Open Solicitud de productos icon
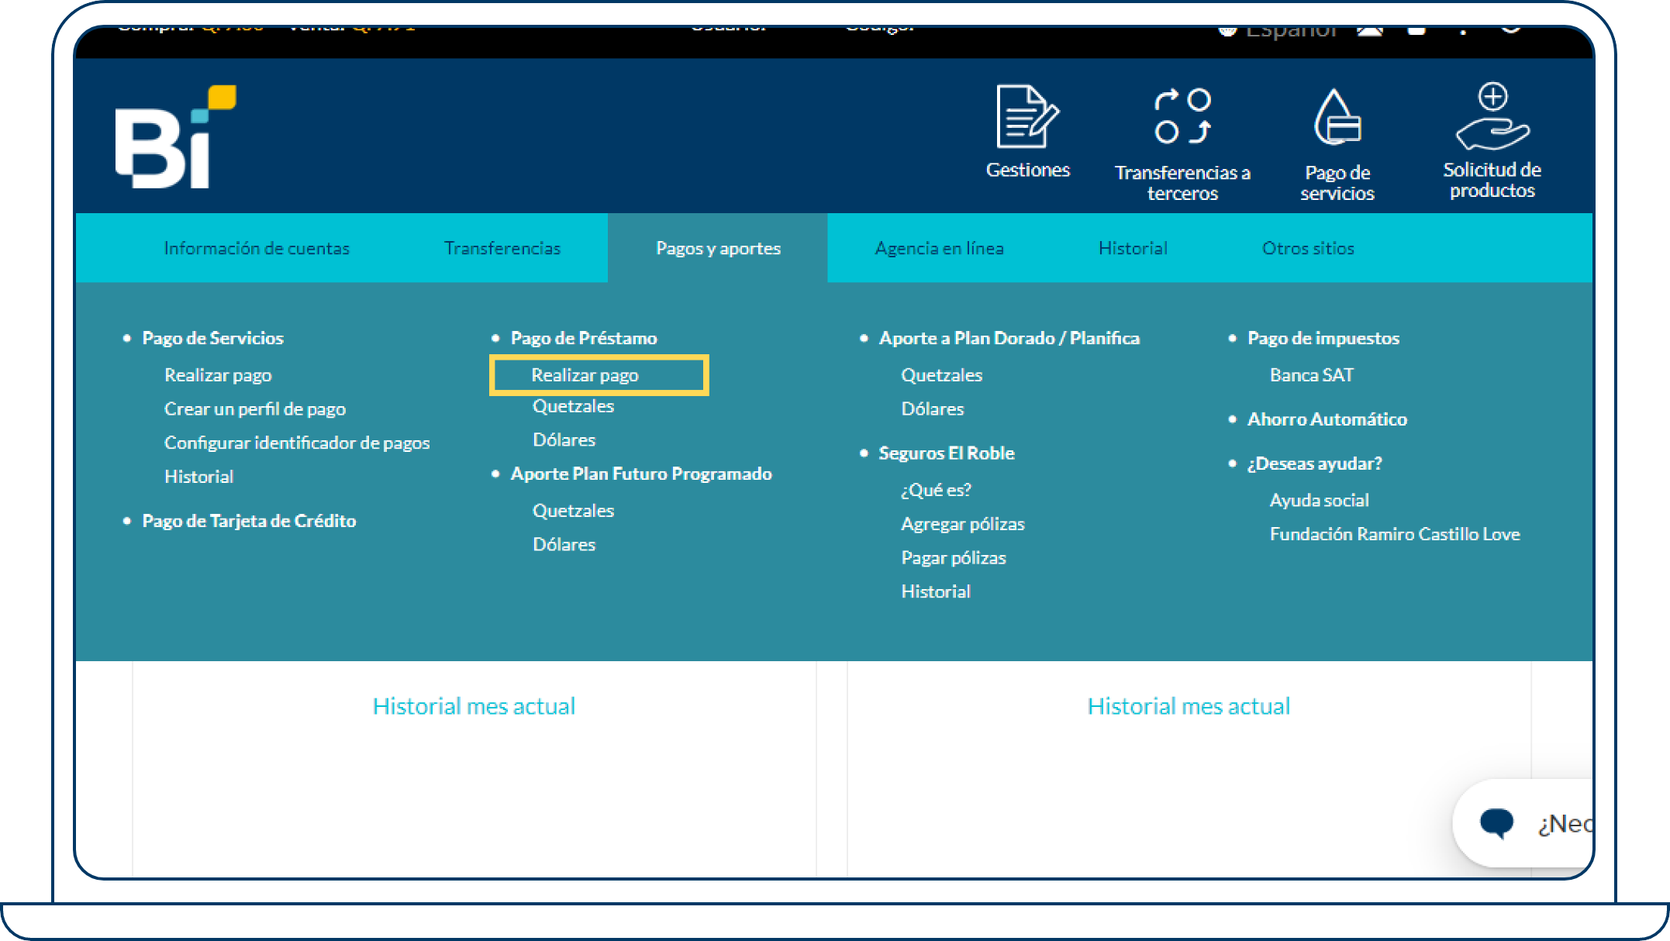The image size is (1670, 941). tap(1492, 118)
